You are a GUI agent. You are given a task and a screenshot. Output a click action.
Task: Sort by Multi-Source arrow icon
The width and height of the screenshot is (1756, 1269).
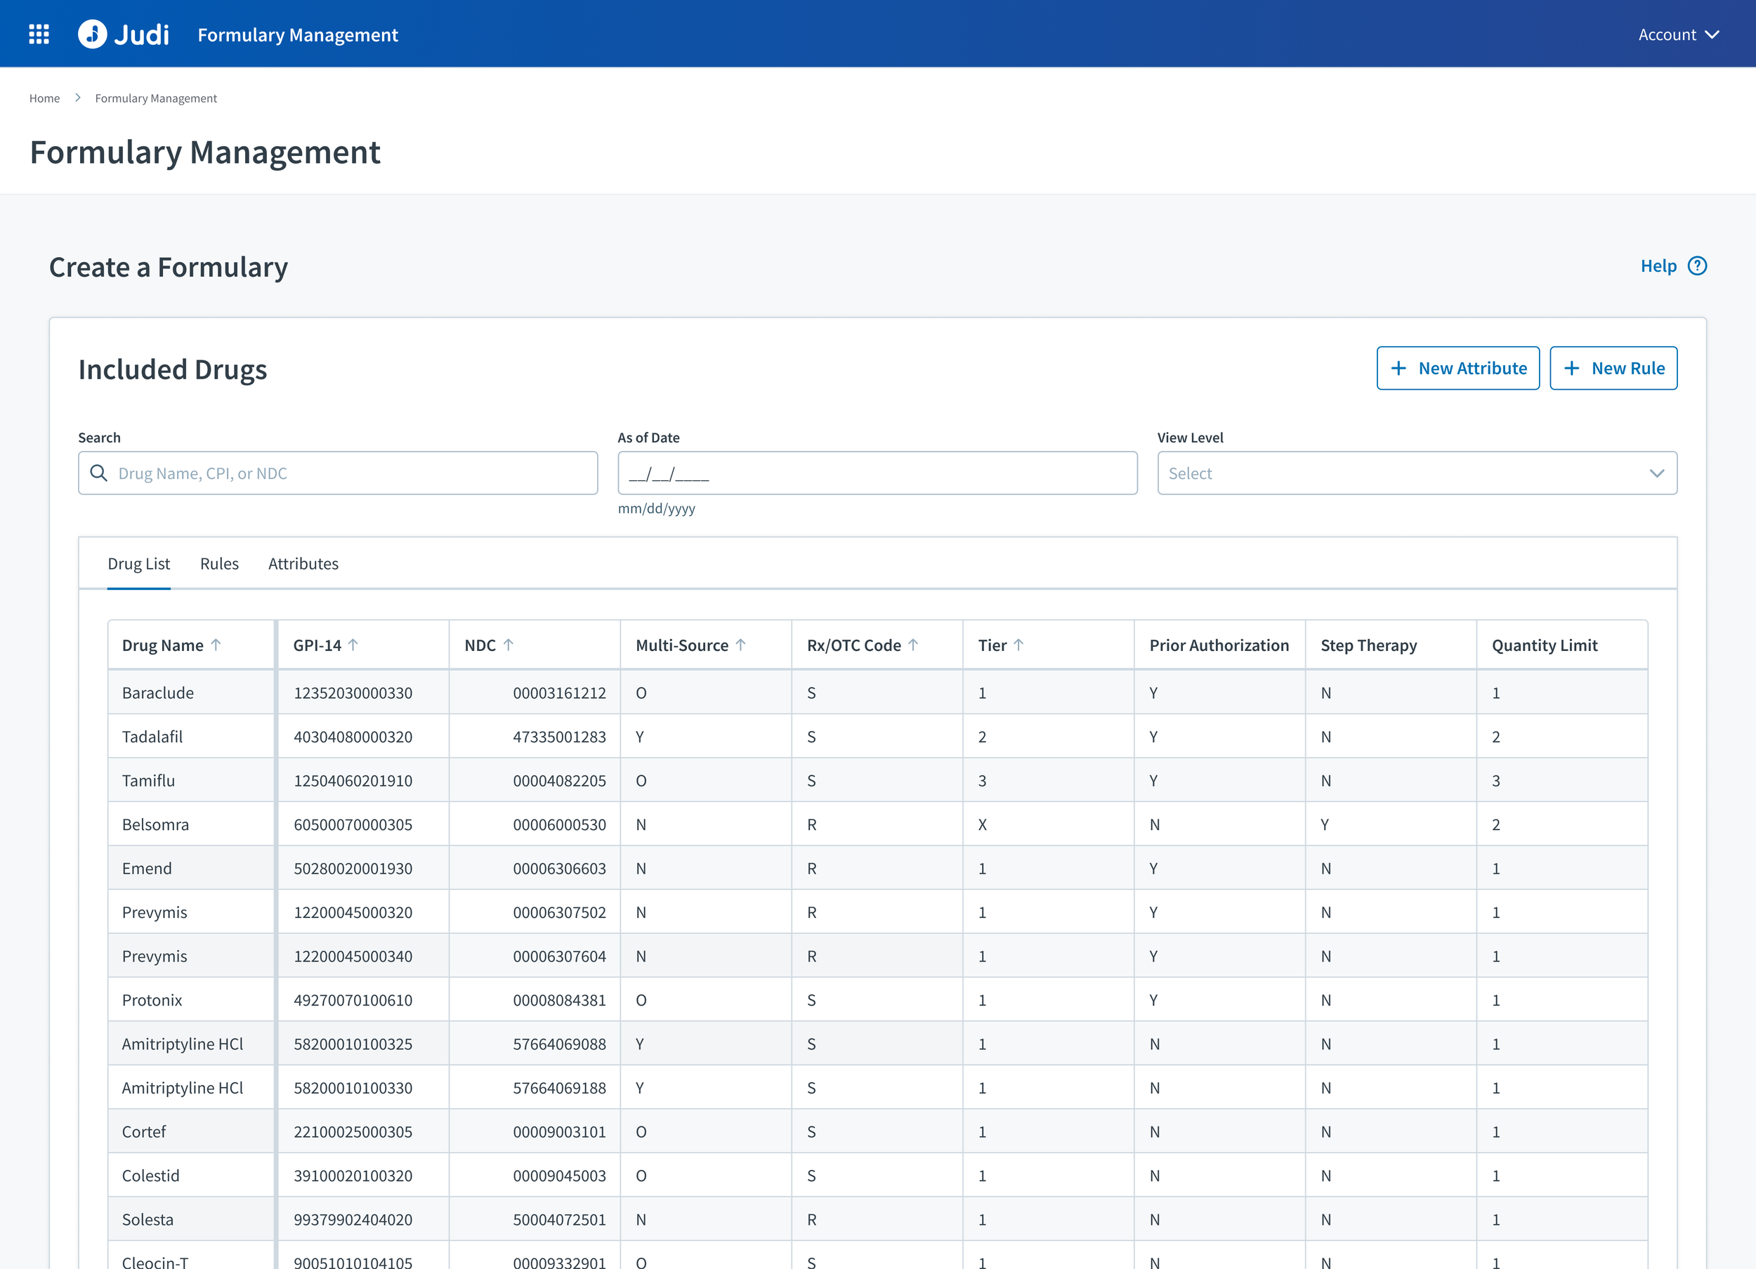(741, 645)
